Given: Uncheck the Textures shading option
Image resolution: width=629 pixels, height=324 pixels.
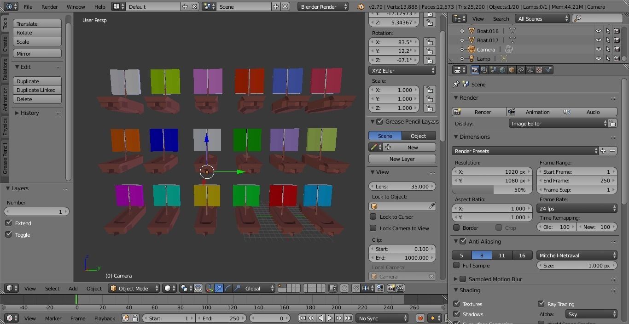Looking at the screenshot, I should click(456, 304).
